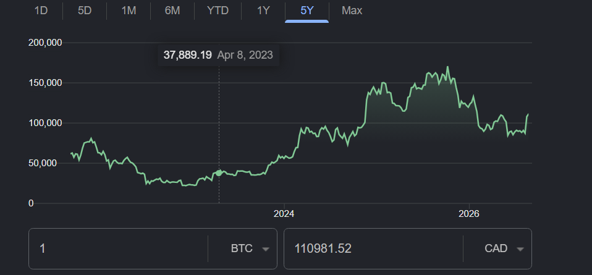Click the latest price at chart's right end
The height and width of the screenshot is (275, 592).
click(x=528, y=114)
